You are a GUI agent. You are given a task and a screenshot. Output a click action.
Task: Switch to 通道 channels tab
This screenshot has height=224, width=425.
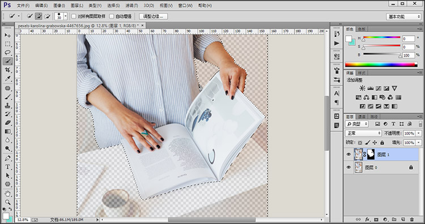(362, 117)
